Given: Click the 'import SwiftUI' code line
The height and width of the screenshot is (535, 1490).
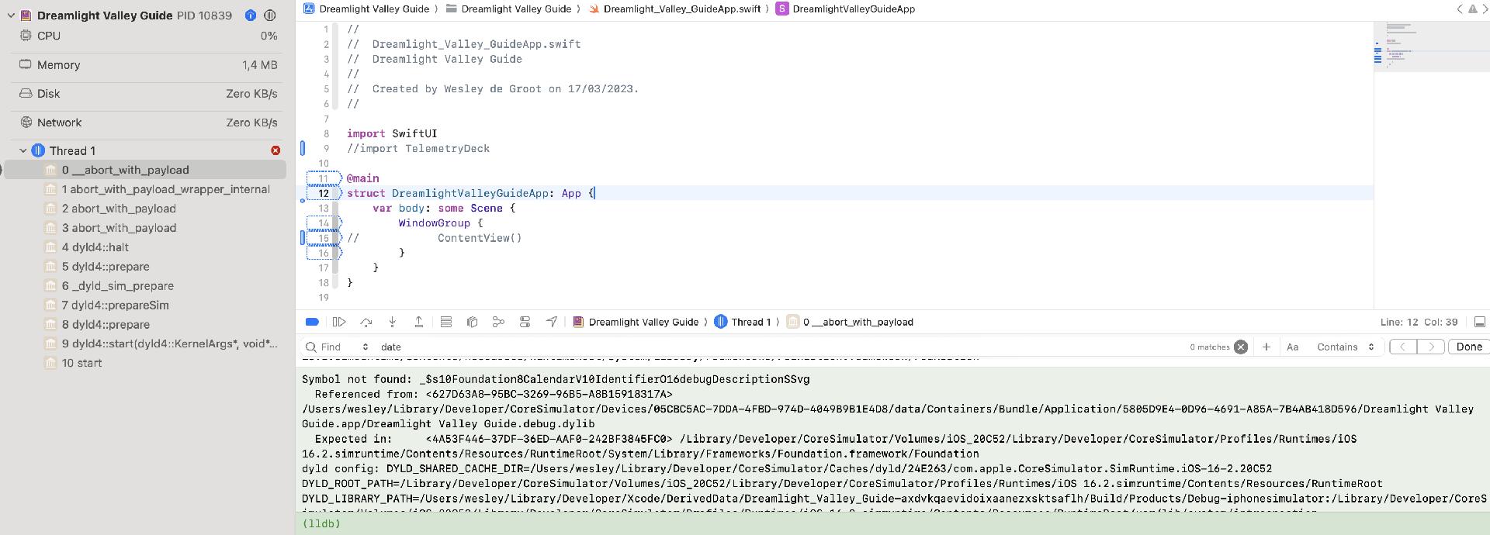Looking at the screenshot, I should (x=392, y=133).
